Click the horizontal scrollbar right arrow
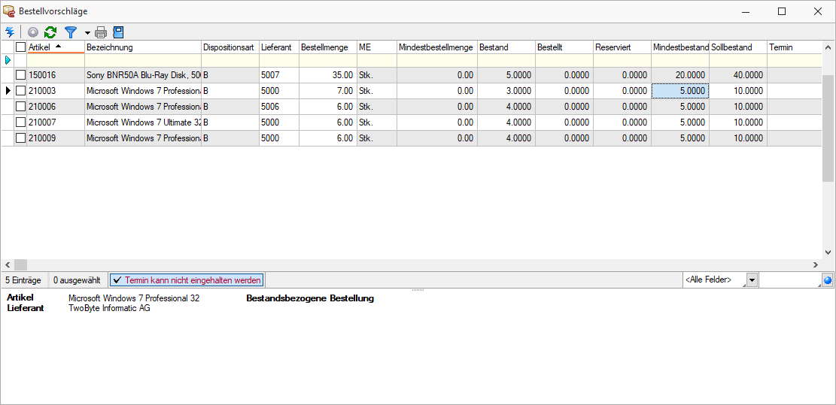The height and width of the screenshot is (405, 836). point(815,264)
